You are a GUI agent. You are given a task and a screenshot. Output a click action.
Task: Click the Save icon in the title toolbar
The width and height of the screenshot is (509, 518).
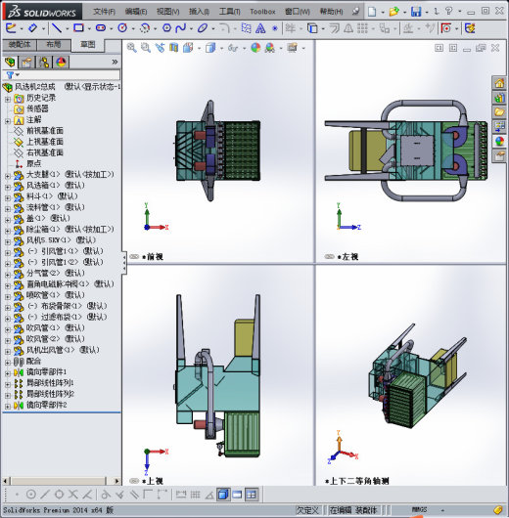click(x=416, y=12)
